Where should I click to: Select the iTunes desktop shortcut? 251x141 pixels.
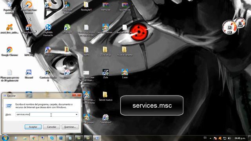(67, 74)
